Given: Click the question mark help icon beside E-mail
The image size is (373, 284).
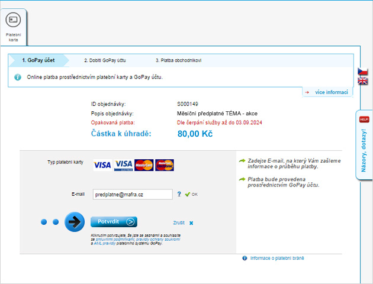Looking at the screenshot, I should pyautogui.click(x=179, y=193).
